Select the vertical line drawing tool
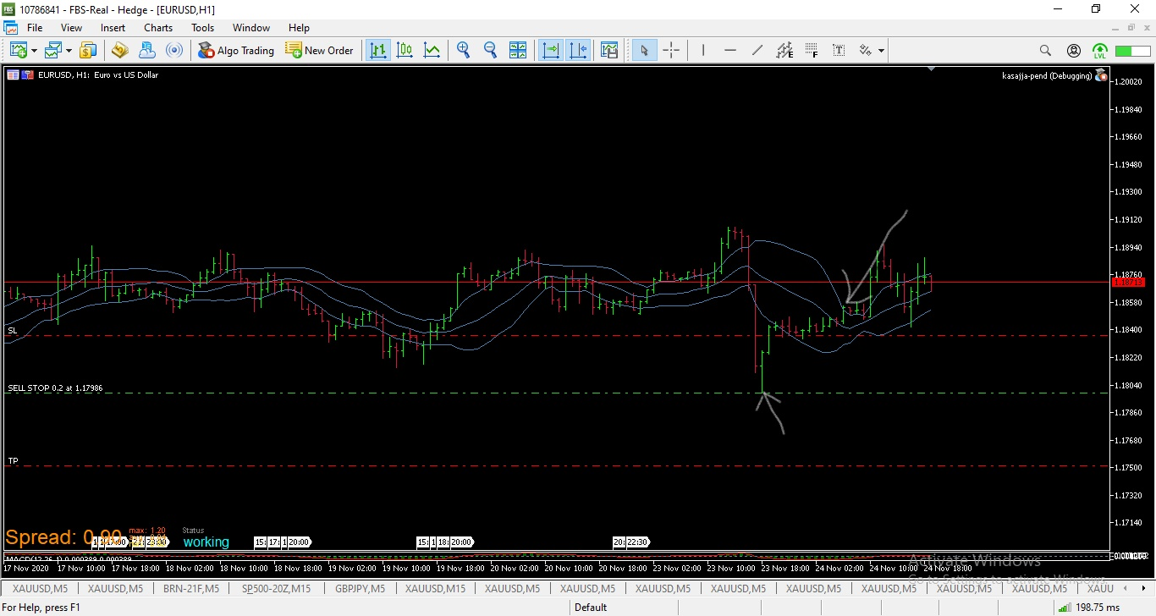Screen dimensions: 1156x616 tap(703, 51)
